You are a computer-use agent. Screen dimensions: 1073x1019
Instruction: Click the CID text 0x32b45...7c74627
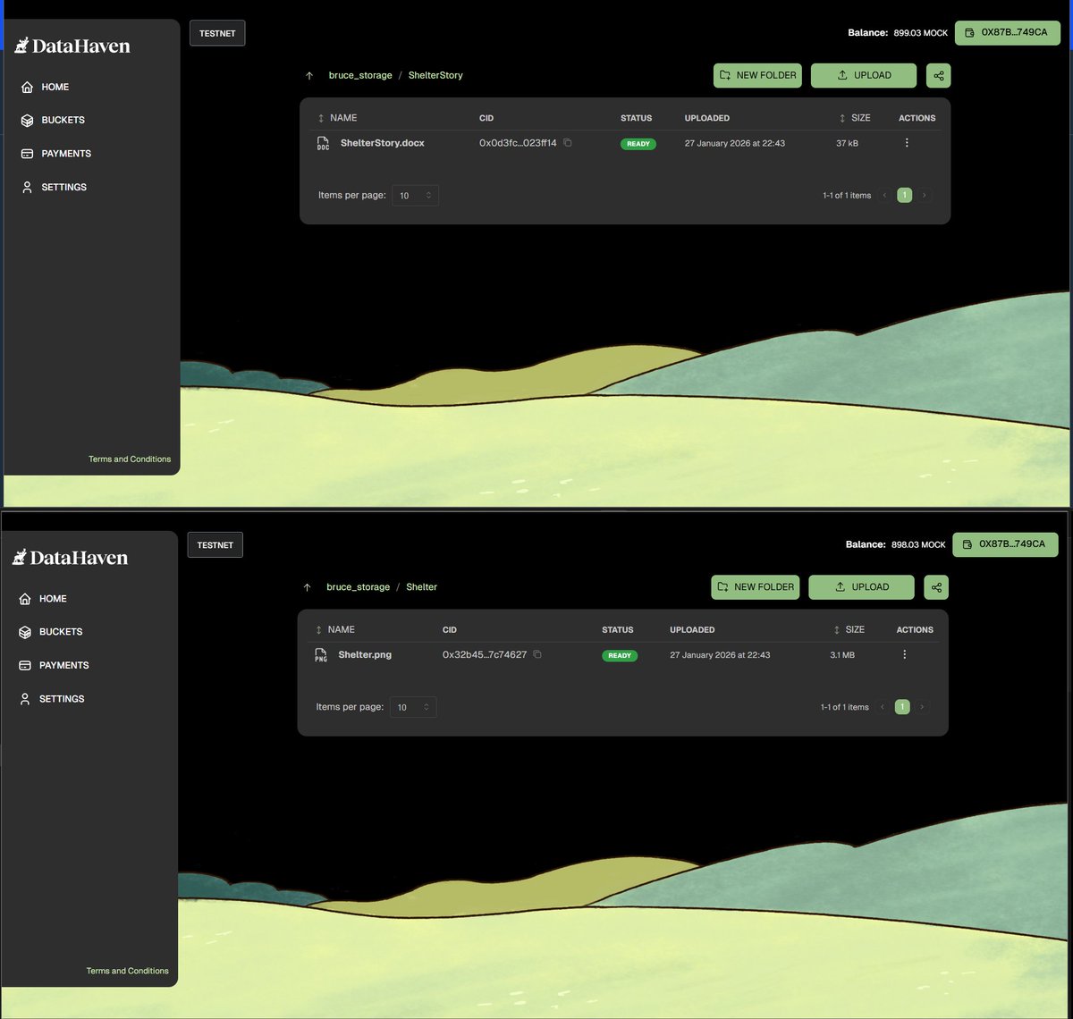point(485,655)
